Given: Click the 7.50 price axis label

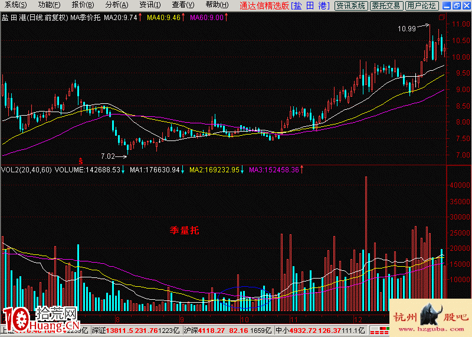Looking at the screenshot, I should coord(463,139).
